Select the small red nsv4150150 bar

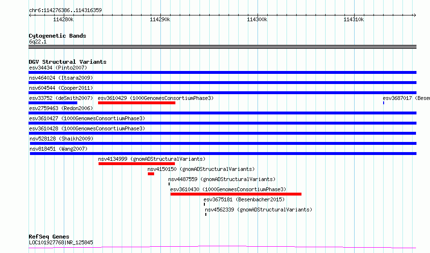click(151, 174)
